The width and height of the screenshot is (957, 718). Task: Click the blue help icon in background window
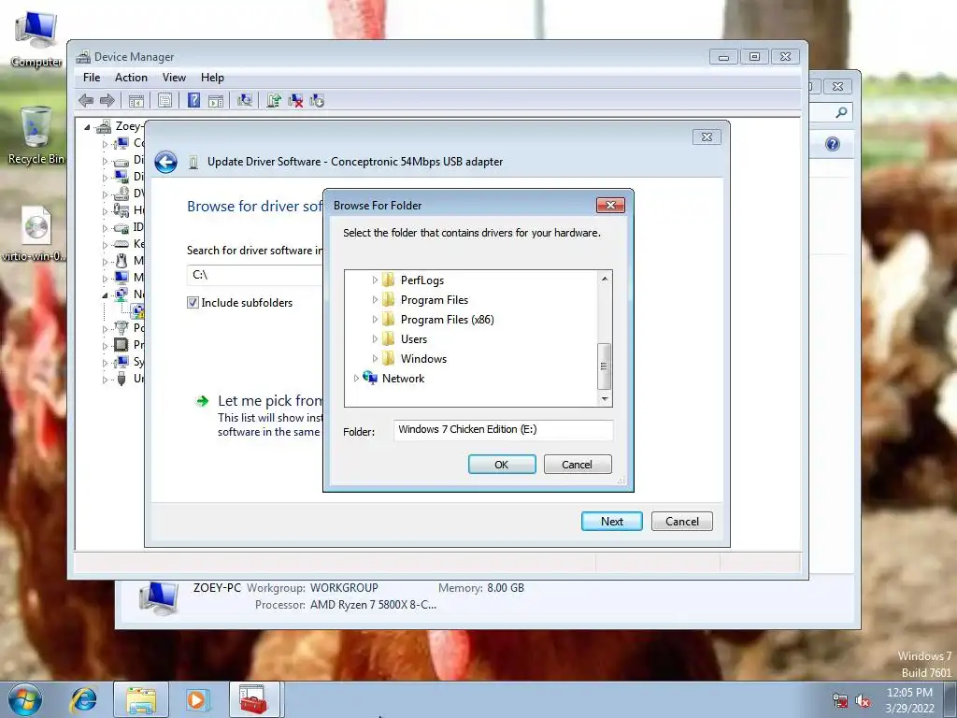pos(833,144)
